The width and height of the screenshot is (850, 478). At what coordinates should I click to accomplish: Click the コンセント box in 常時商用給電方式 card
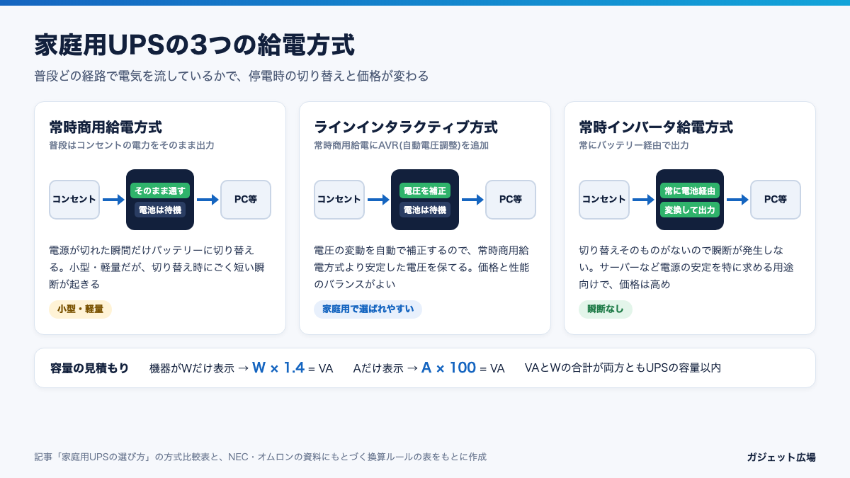[x=74, y=200]
